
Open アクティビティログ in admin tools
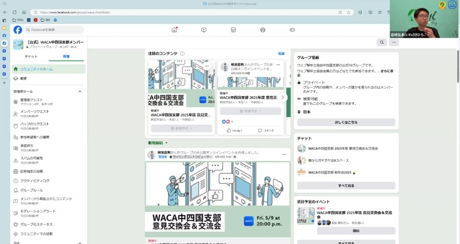[35, 181]
